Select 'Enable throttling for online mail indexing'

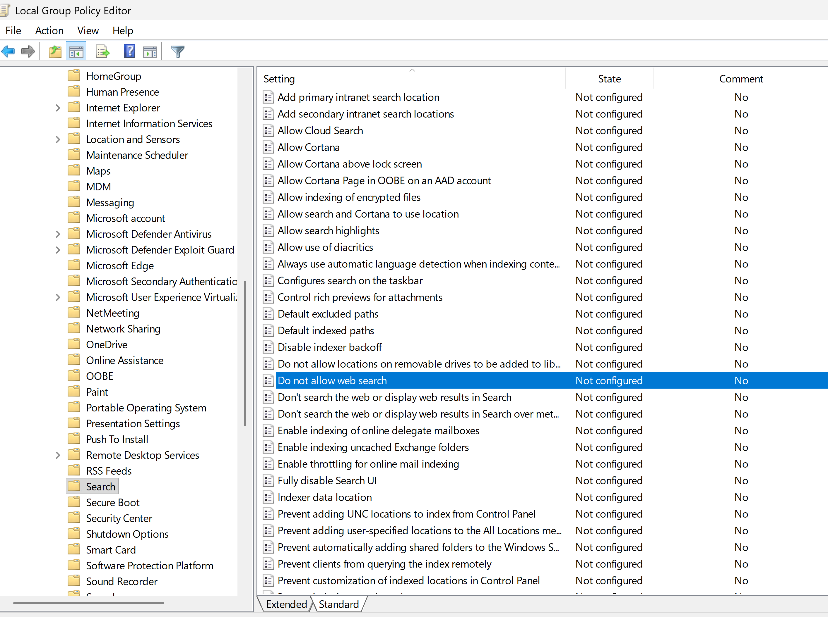tap(368, 464)
